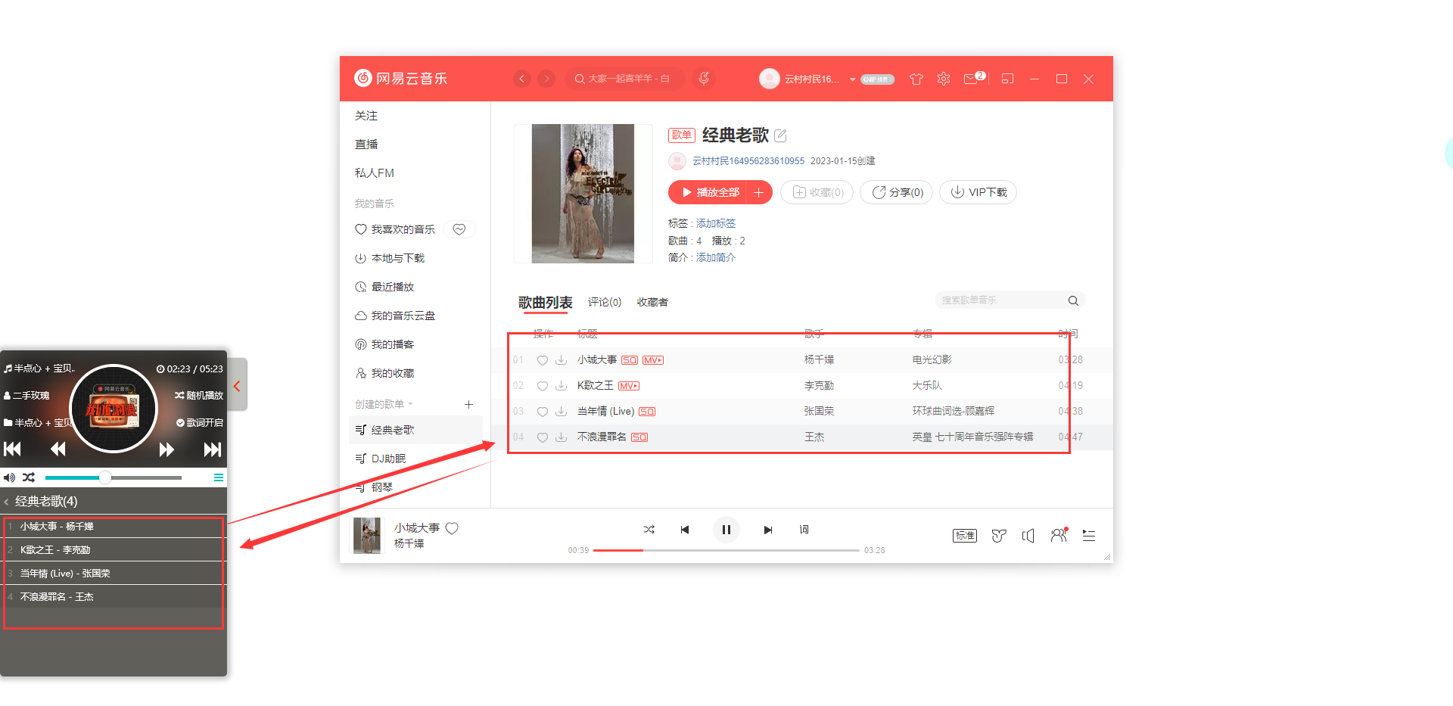Click the VIP下载 button
This screenshot has width=1453, height=706.
click(x=978, y=192)
